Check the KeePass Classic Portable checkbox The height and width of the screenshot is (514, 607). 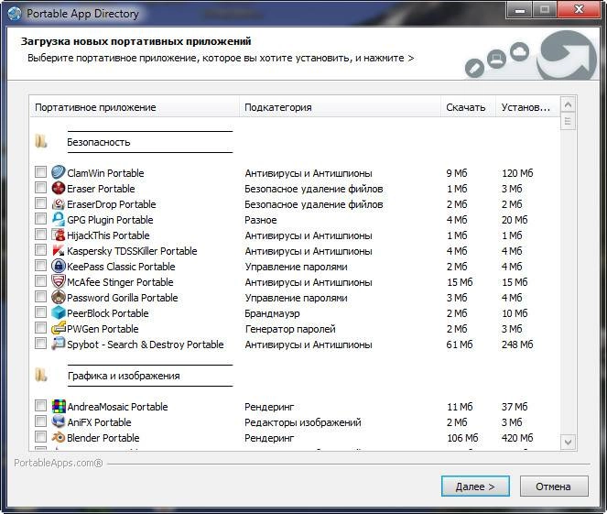point(40,266)
